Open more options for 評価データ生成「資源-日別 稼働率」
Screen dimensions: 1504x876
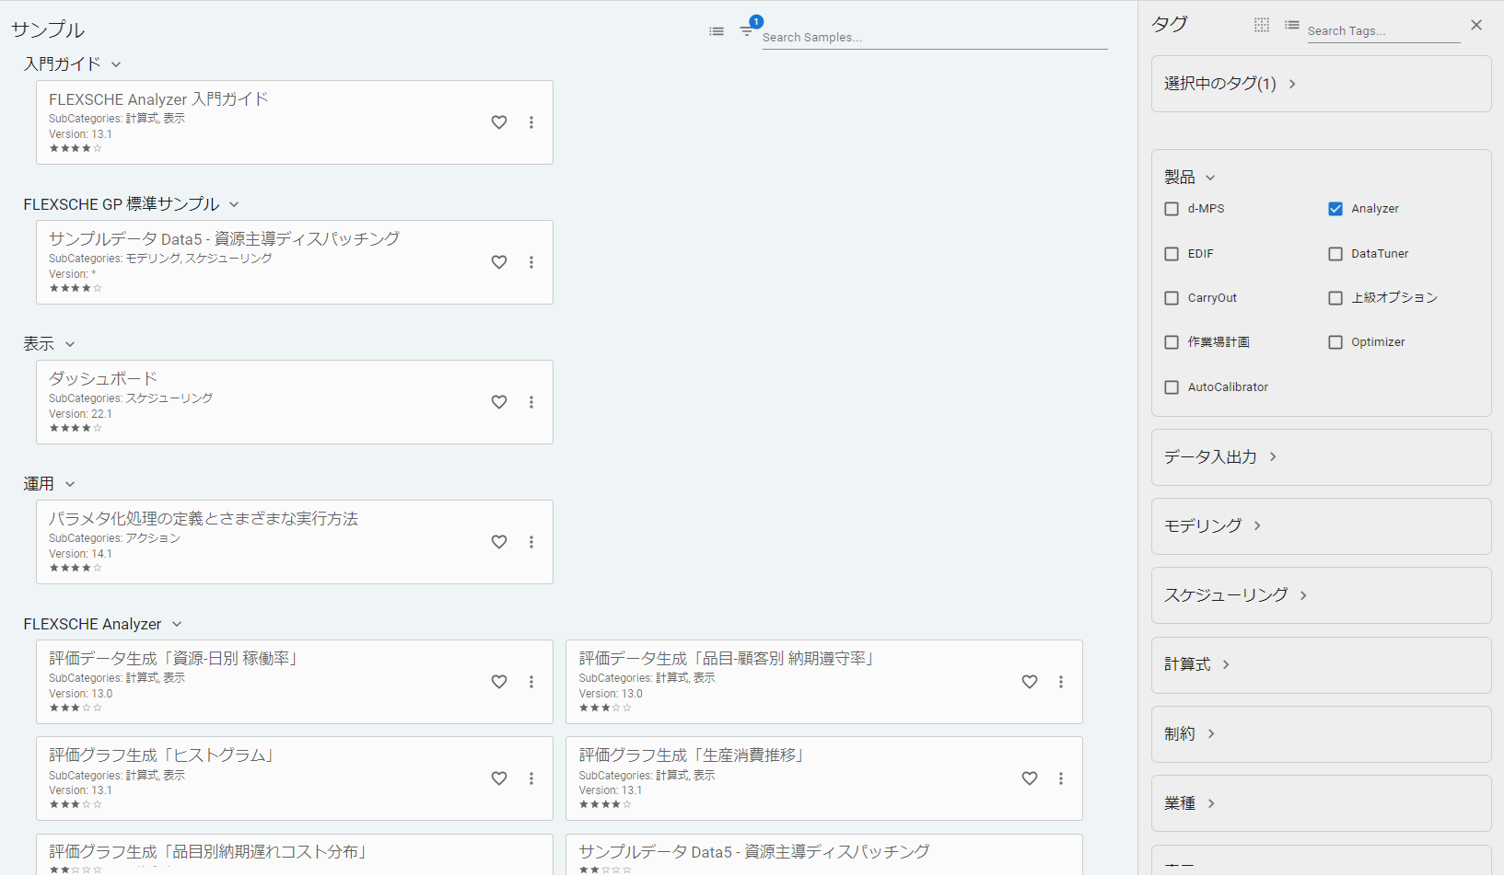(531, 682)
